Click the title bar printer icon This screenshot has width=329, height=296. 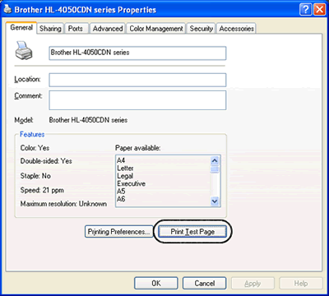[x=8, y=10]
